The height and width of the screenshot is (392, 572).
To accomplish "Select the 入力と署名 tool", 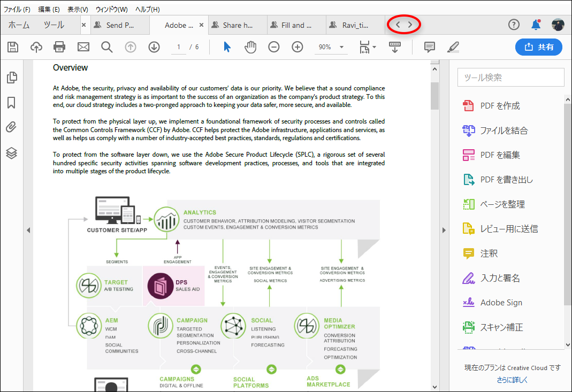I will [x=491, y=278].
